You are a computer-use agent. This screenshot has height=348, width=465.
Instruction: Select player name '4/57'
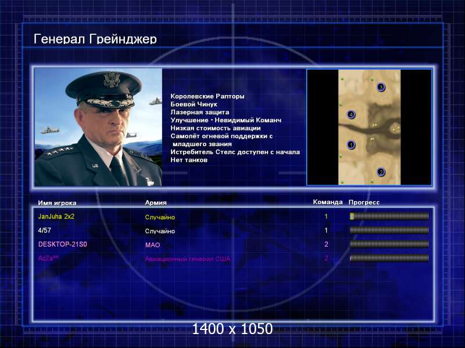click(45, 230)
